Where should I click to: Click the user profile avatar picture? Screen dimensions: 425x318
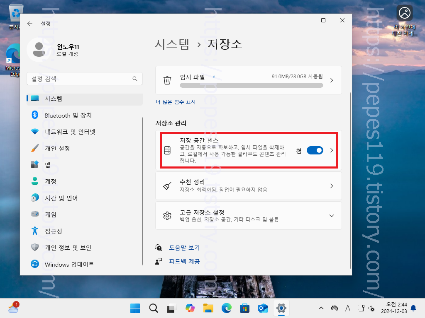pyautogui.click(x=39, y=50)
